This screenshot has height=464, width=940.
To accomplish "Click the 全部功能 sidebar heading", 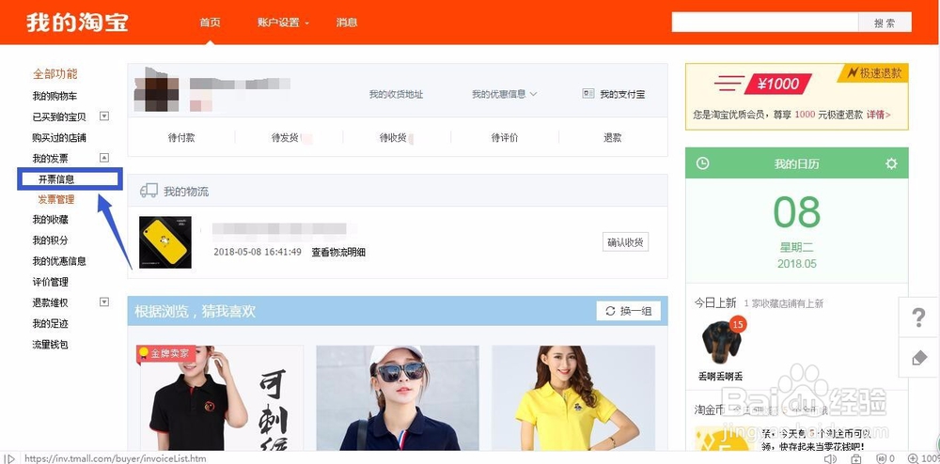I will (x=55, y=74).
